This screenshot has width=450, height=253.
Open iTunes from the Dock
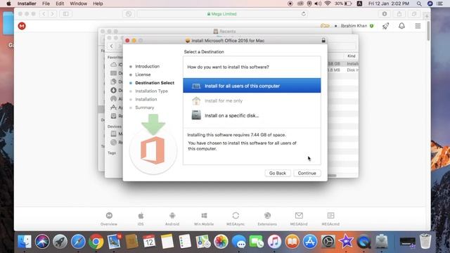point(274,241)
